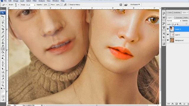Select the Pen tool

(3, 62)
